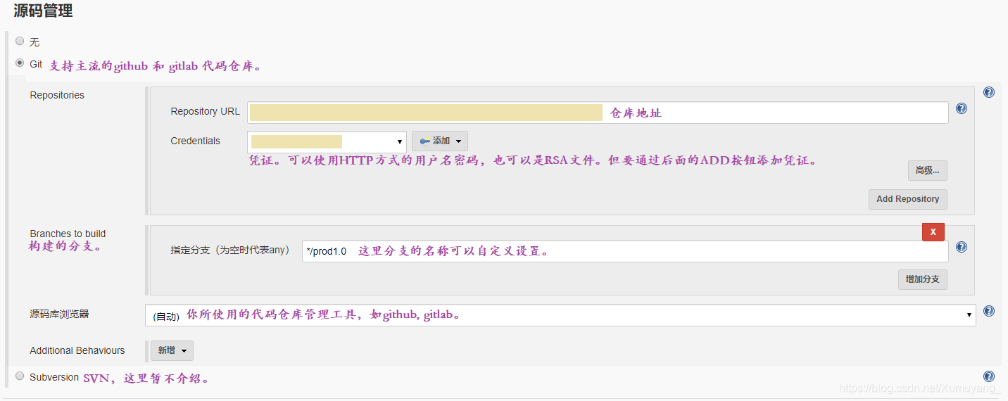Click the Repository URL label
Viewport: 1008px width, 401px height.
click(x=205, y=111)
